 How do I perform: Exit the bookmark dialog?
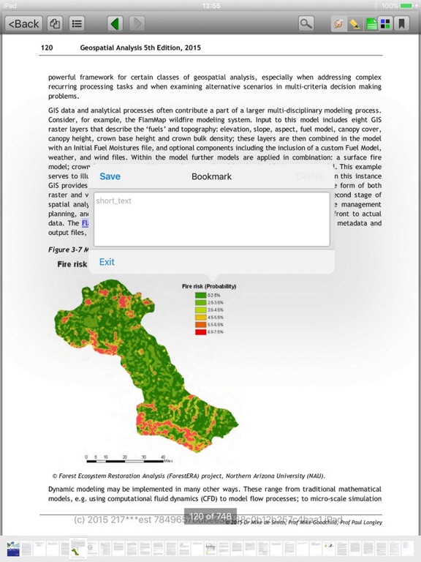click(x=107, y=262)
